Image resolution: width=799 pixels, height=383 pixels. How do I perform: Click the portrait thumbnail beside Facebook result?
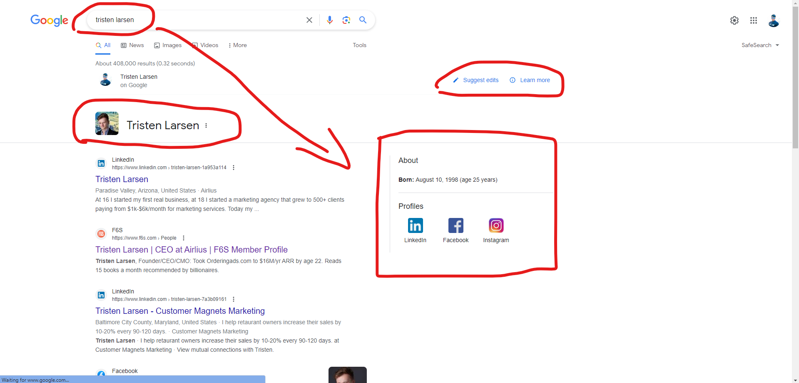(348, 375)
